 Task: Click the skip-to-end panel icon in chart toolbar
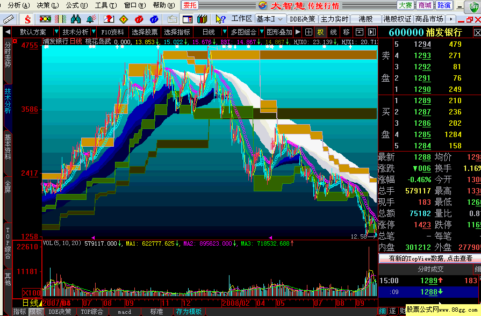[372, 32]
